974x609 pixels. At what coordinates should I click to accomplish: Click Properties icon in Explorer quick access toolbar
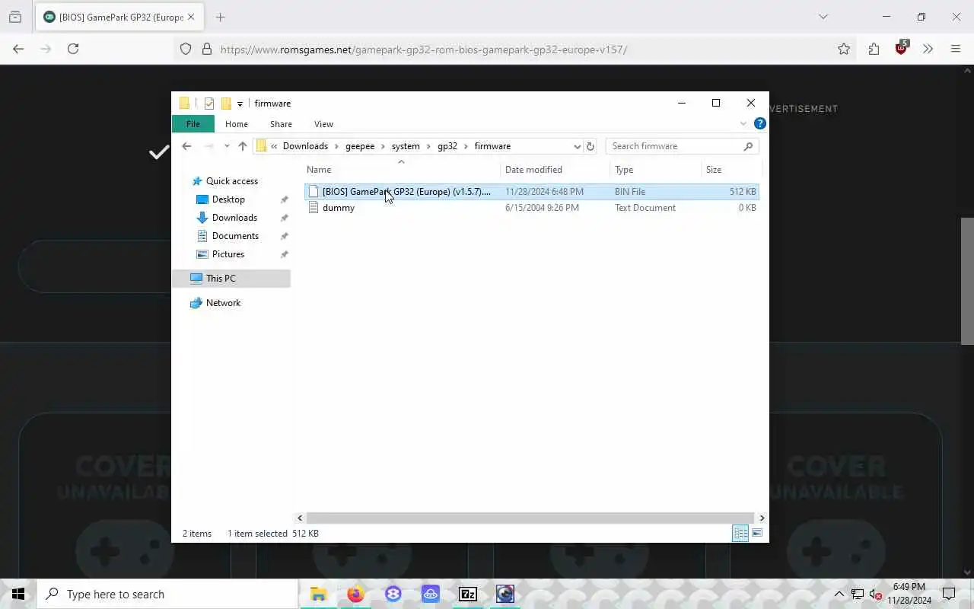(209, 104)
